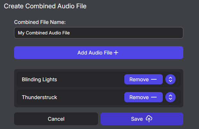Click the down chevron on Blinding Lights reorder control
This screenshot has width=199, height=129.
point(170,81)
